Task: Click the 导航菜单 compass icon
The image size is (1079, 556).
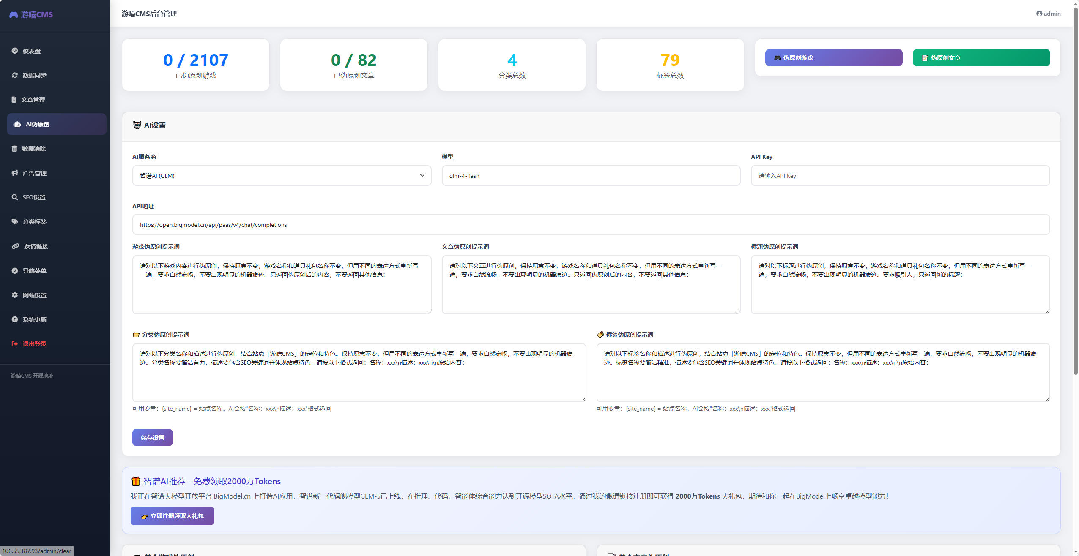Action: (15, 271)
